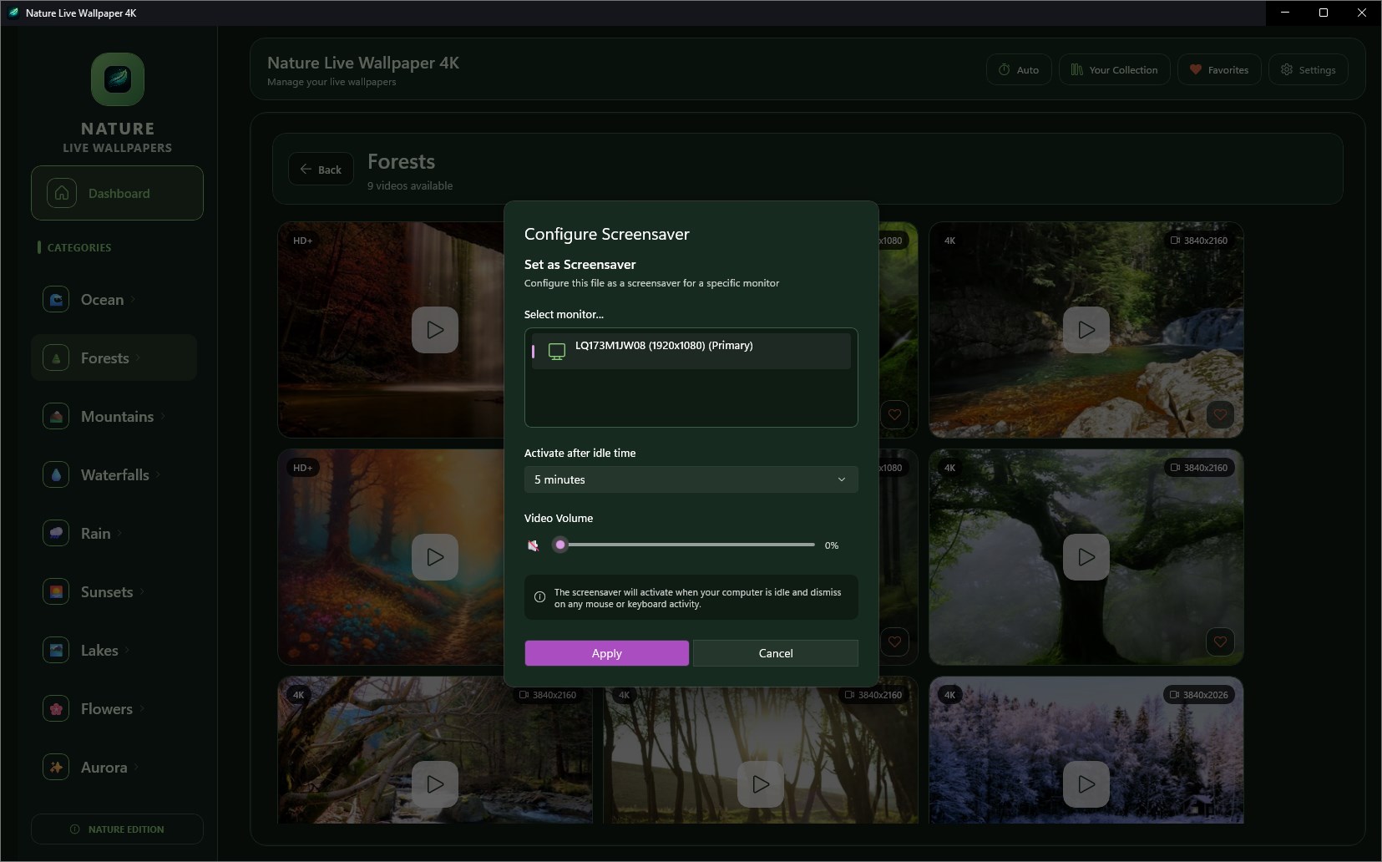Image resolution: width=1382 pixels, height=862 pixels.
Task: Click the Back button on the Forests page
Action: coord(321,170)
